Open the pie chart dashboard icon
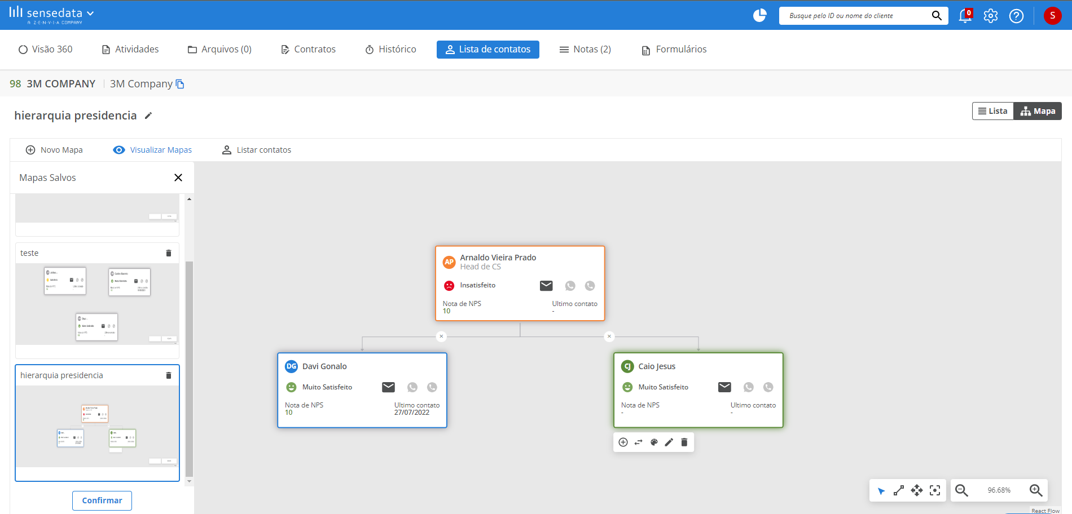 coord(760,15)
